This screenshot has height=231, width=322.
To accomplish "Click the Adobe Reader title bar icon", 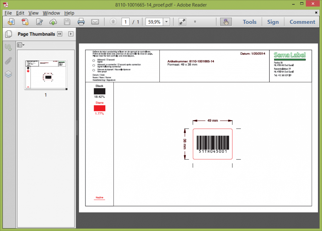I will click(x=6, y=4).
